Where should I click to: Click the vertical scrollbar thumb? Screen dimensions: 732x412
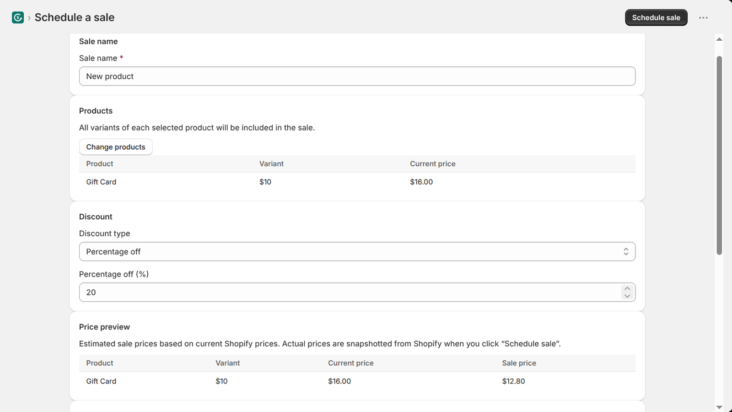[x=719, y=156]
